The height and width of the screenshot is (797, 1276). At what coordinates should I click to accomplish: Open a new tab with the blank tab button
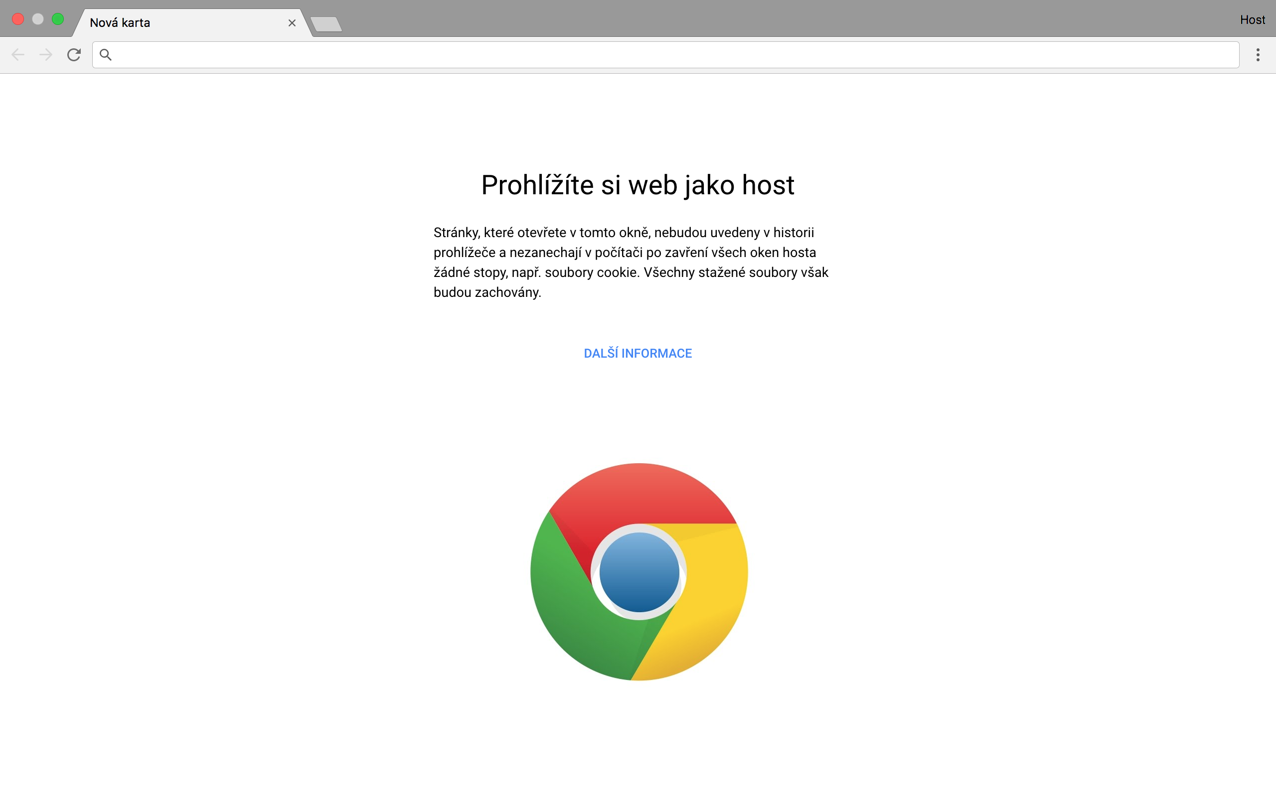click(x=326, y=24)
